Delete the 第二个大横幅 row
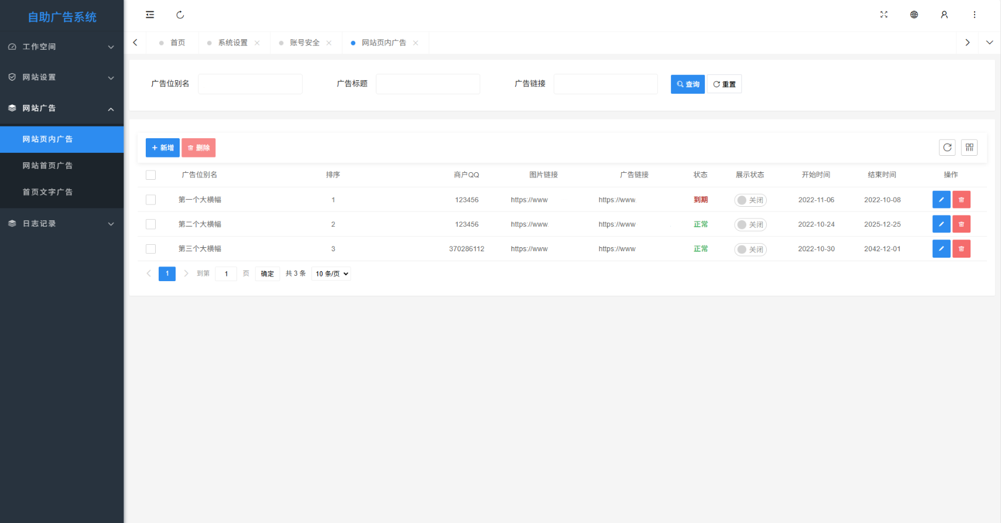 click(x=961, y=224)
